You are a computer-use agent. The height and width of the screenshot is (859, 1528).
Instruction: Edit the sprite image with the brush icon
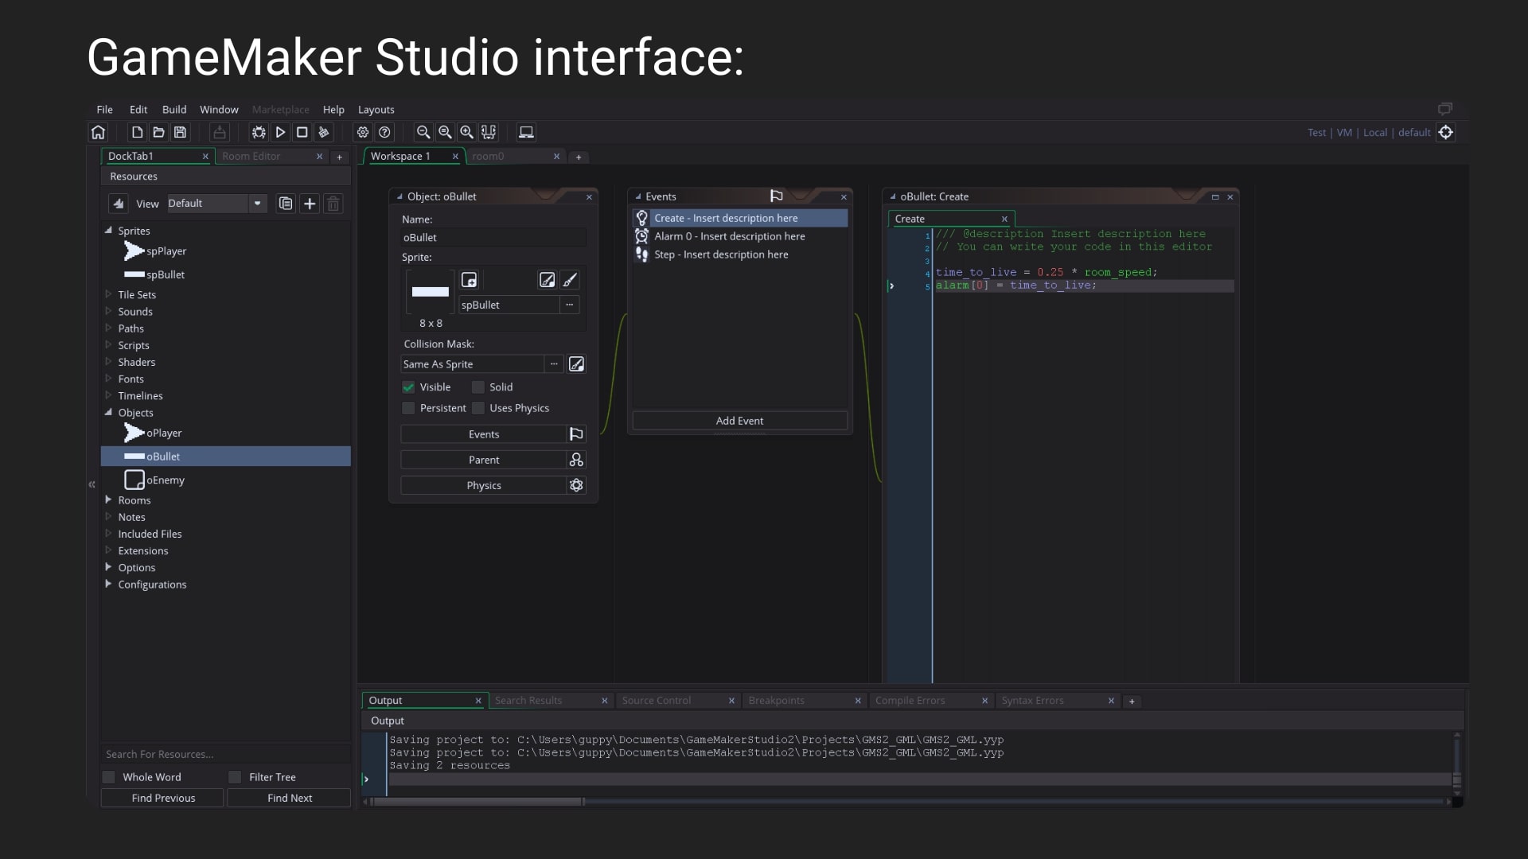[x=570, y=280]
